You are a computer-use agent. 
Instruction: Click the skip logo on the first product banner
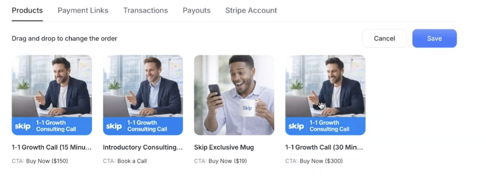22,126
